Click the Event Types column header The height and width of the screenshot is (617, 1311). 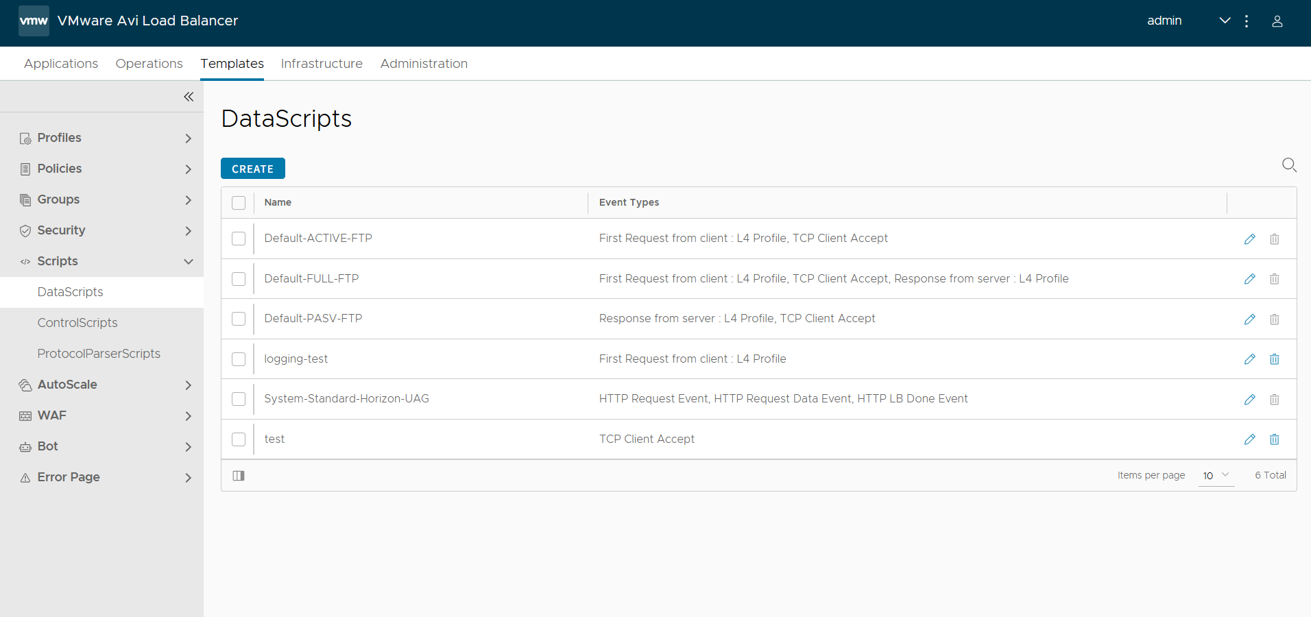click(x=629, y=202)
